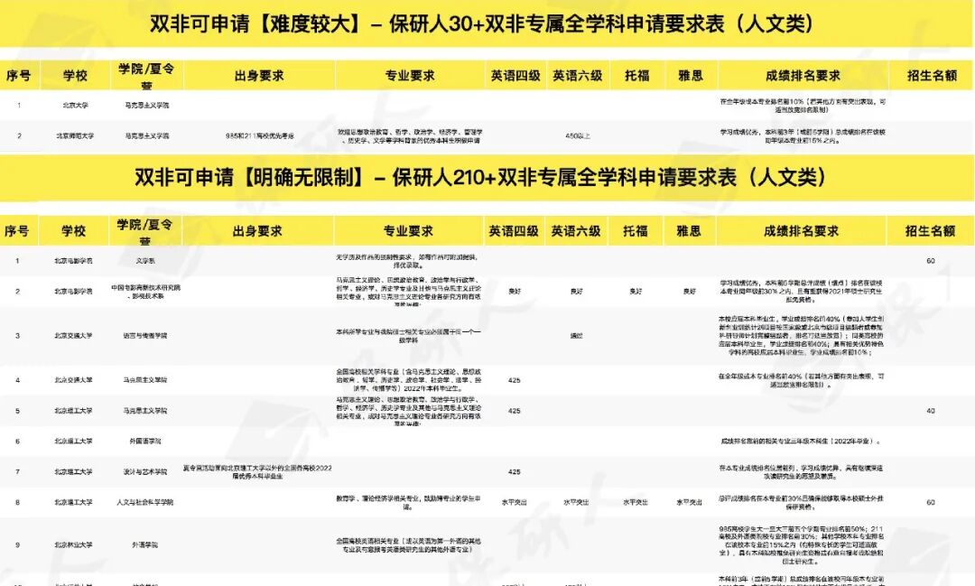This screenshot has width=975, height=586.
Task: Click 水平突出 under 托福 column
Action: coord(636,502)
